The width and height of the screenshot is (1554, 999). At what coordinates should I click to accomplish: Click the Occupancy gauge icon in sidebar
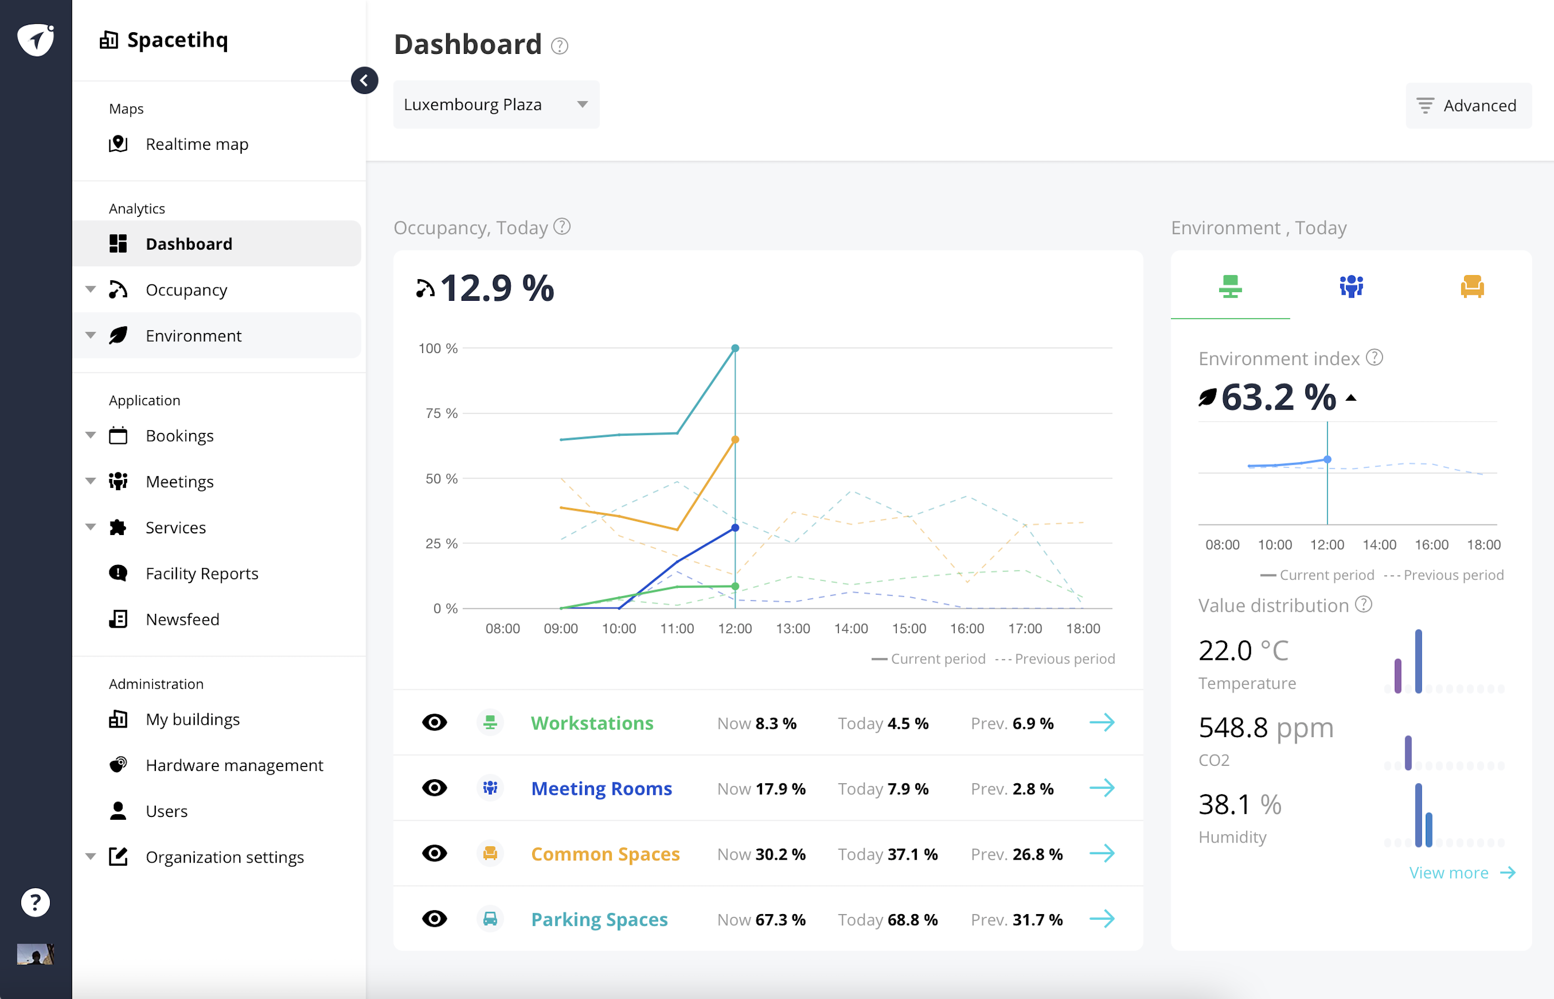pos(118,289)
